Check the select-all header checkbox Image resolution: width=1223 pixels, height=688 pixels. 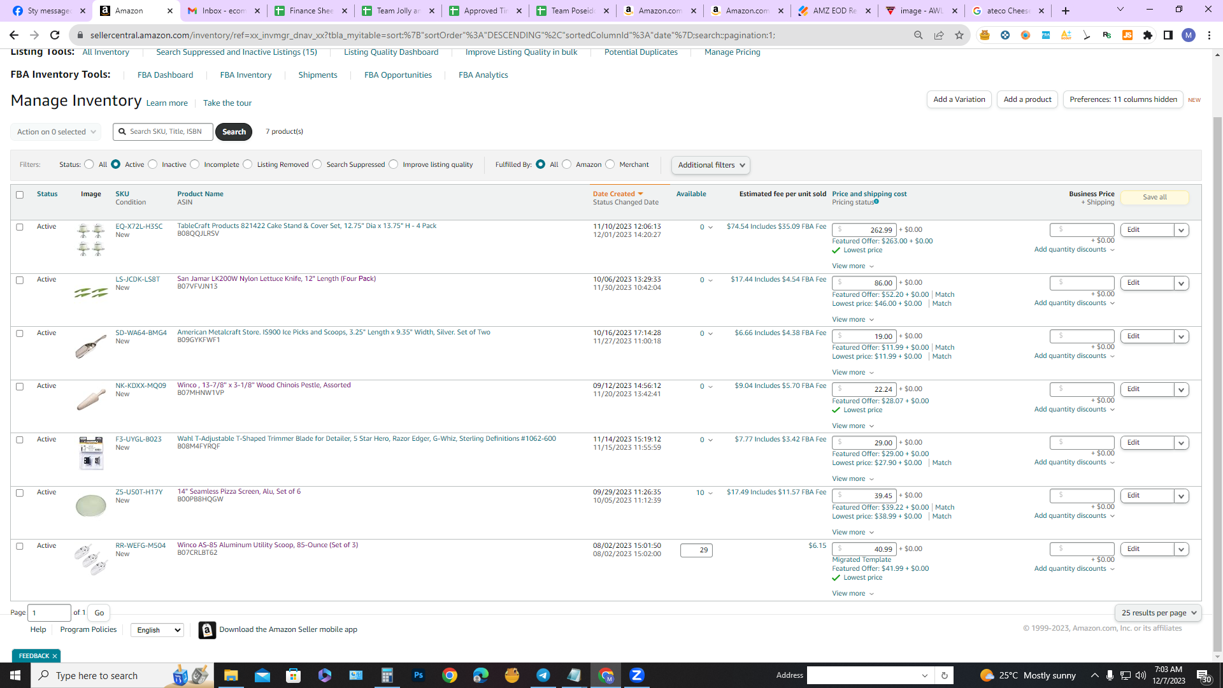coord(20,195)
